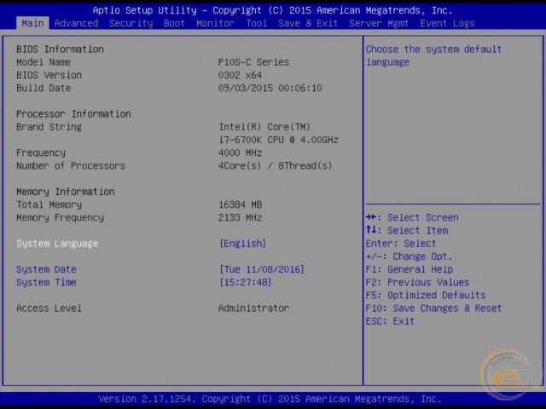Click the F1: General Help hint

[x=409, y=269]
